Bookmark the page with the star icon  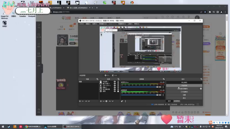(205, 12)
